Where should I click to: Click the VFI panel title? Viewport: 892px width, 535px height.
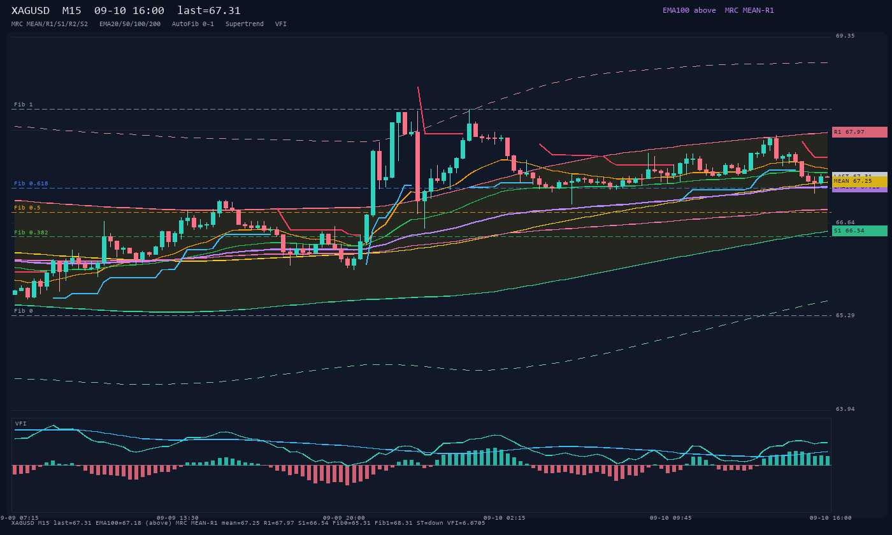[21, 424]
